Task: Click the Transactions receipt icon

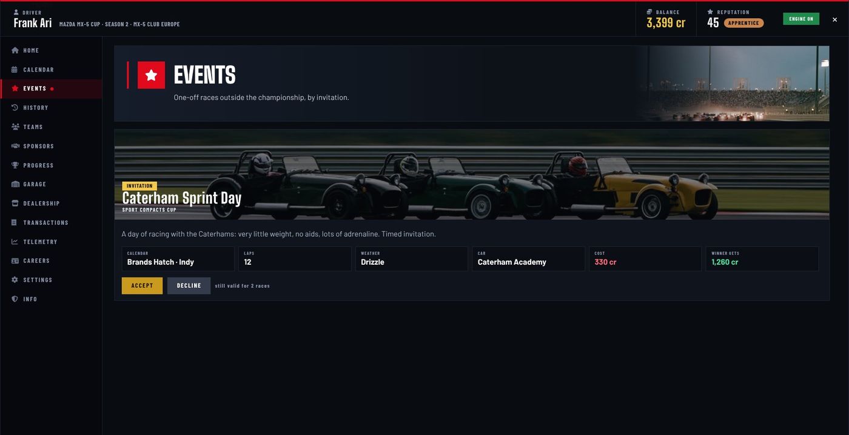Action: (x=15, y=222)
